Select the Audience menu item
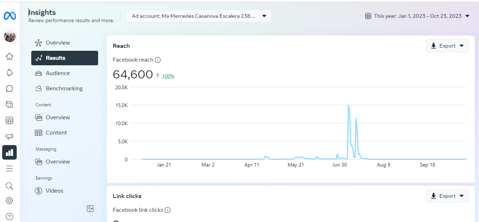479x222 pixels. click(57, 73)
